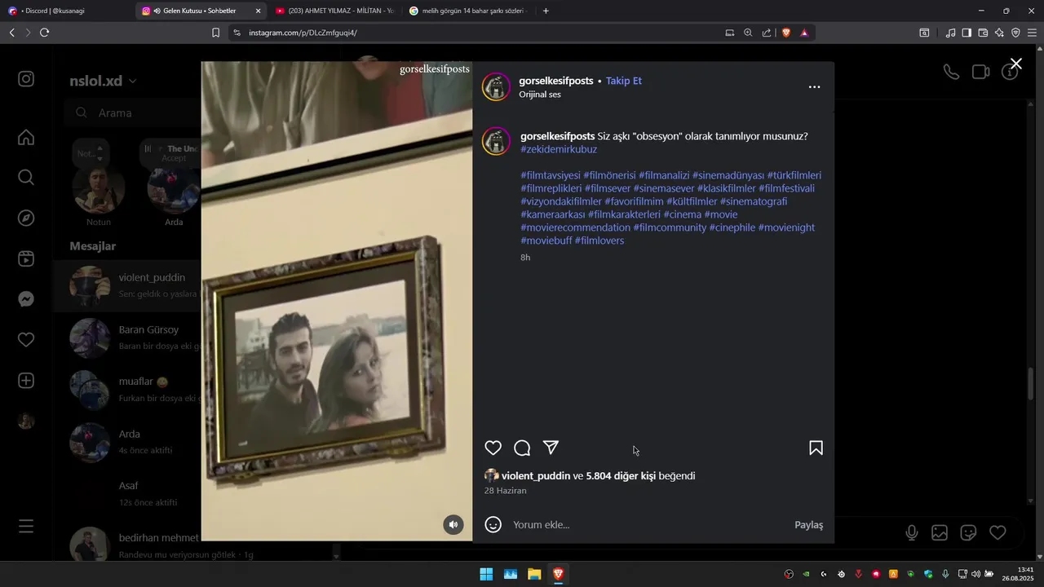Screen dimensions: 1044x587
Task: Save the post with the bookmark icon
Action: pos(816,448)
